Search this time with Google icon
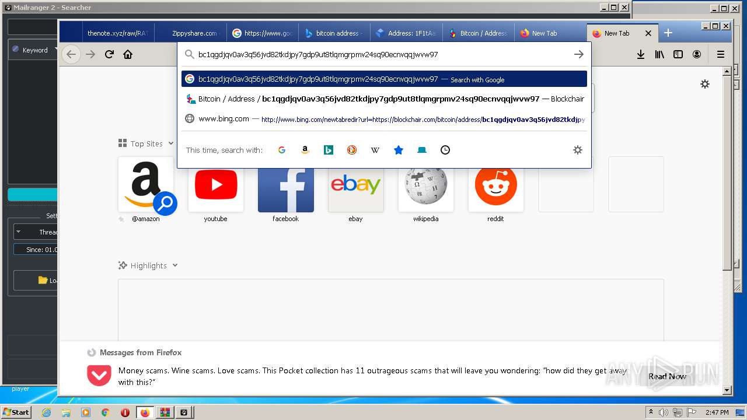The height and width of the screenshot is (420, 747). click(282, 150)
